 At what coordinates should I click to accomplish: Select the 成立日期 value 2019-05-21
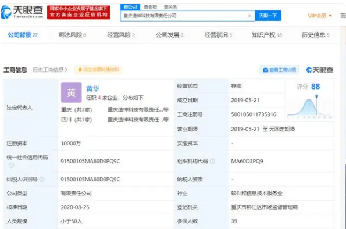(245, 101)
